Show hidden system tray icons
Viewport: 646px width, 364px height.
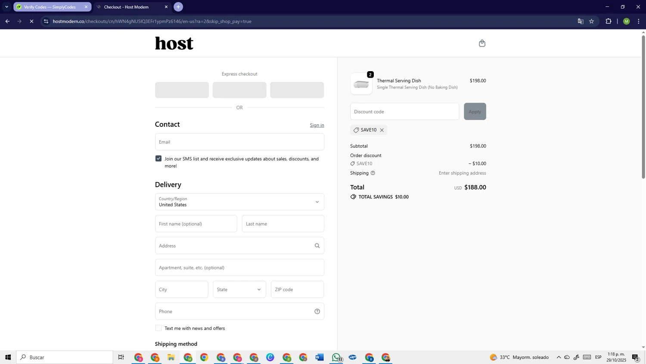(559, 357)
